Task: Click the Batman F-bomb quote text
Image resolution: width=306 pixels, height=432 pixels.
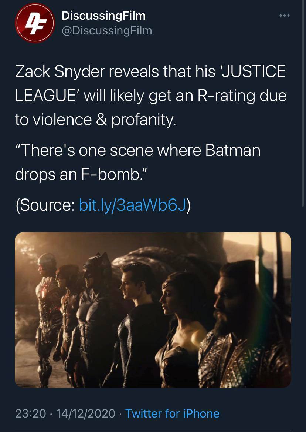Action: pos(137,162)
